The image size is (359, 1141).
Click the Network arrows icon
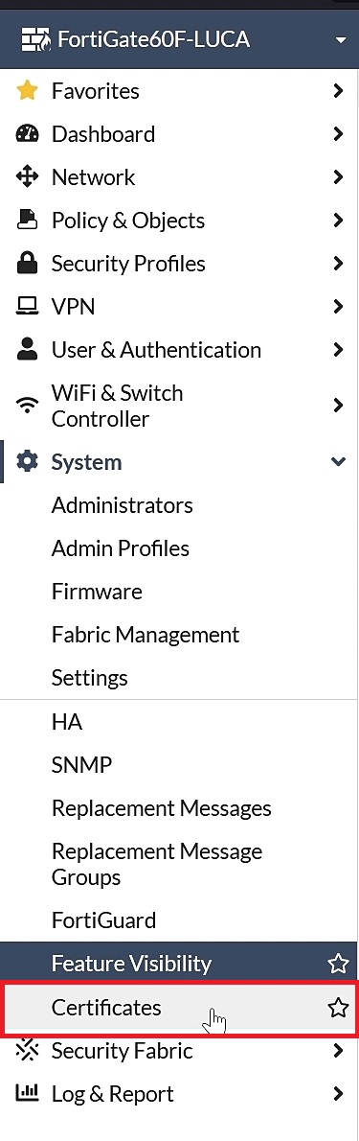[27, 176]
